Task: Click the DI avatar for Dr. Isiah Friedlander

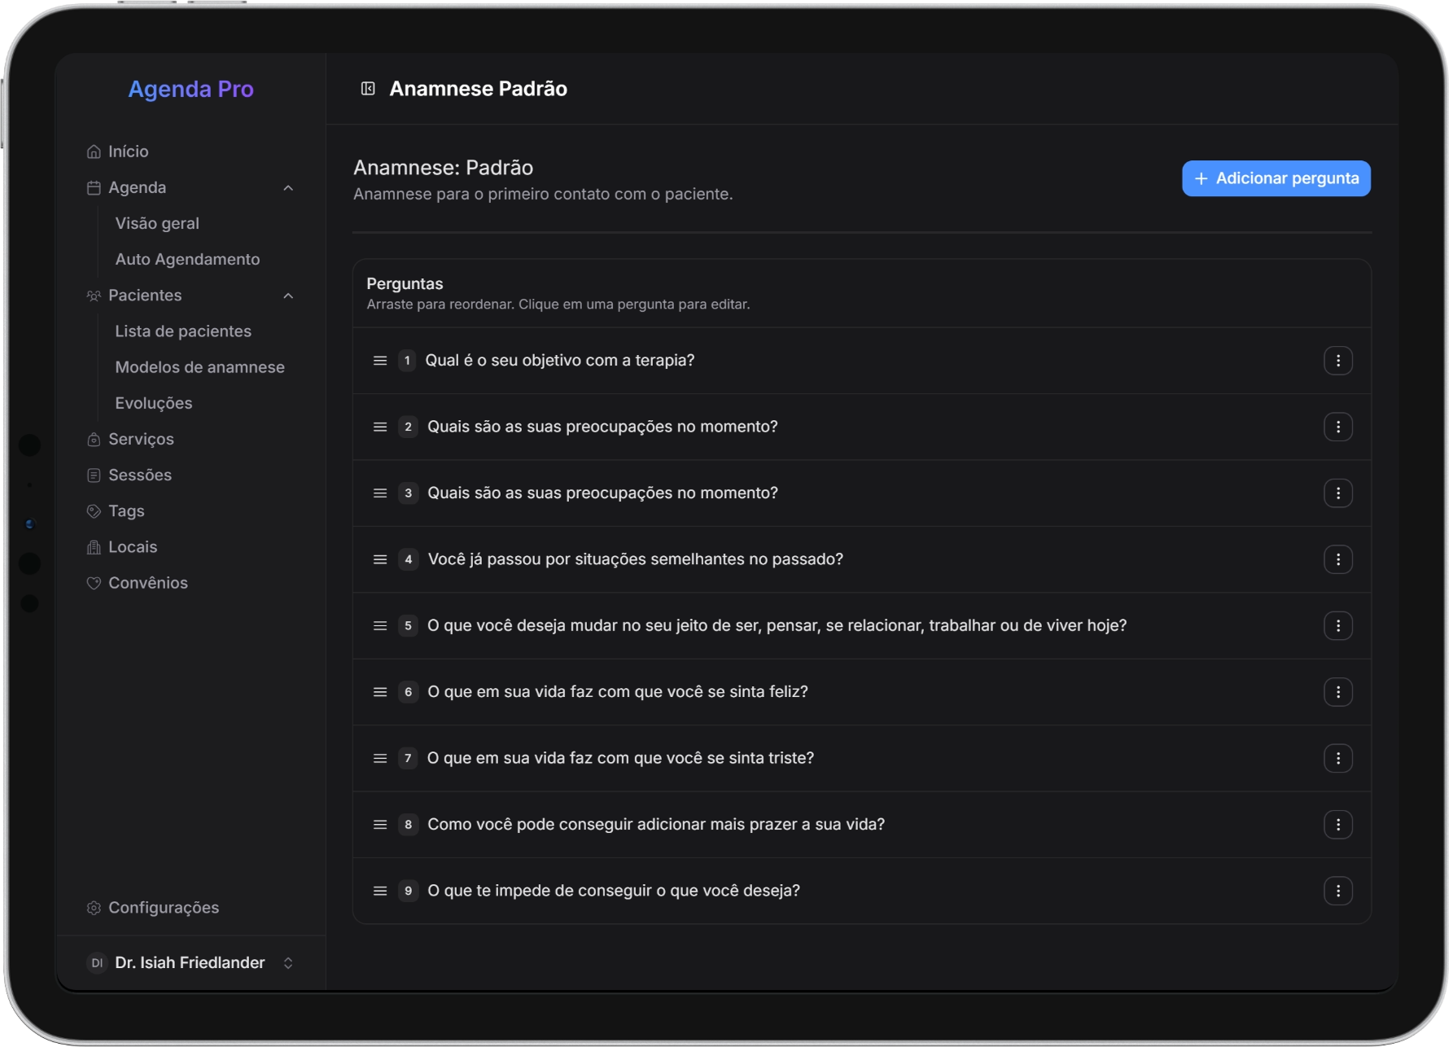Action: pos(96,962)
